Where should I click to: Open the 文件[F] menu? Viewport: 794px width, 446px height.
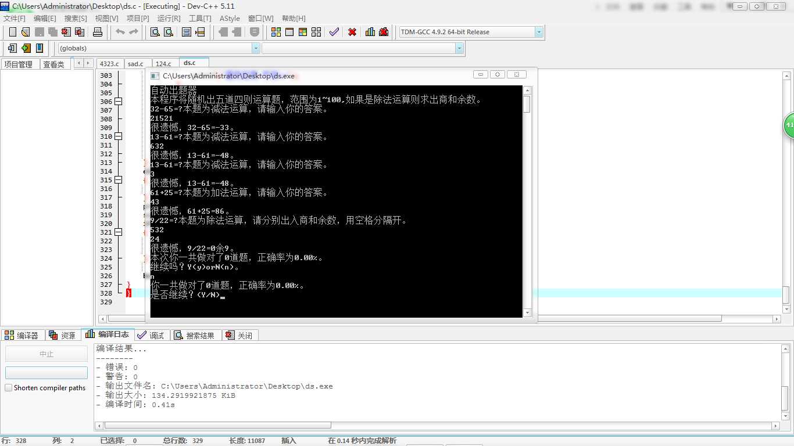click(15, 19)
